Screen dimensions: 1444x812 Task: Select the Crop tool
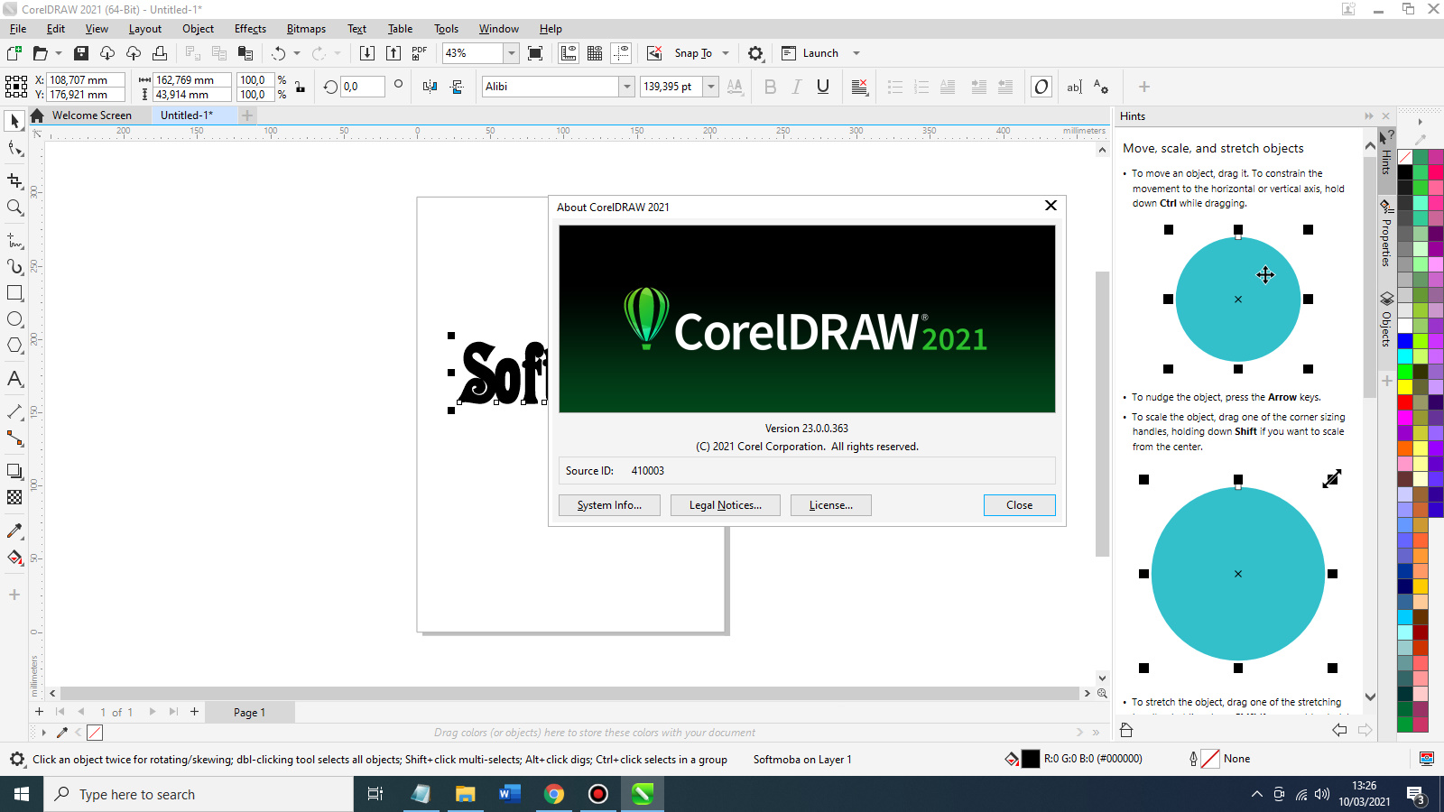(14, 179)
